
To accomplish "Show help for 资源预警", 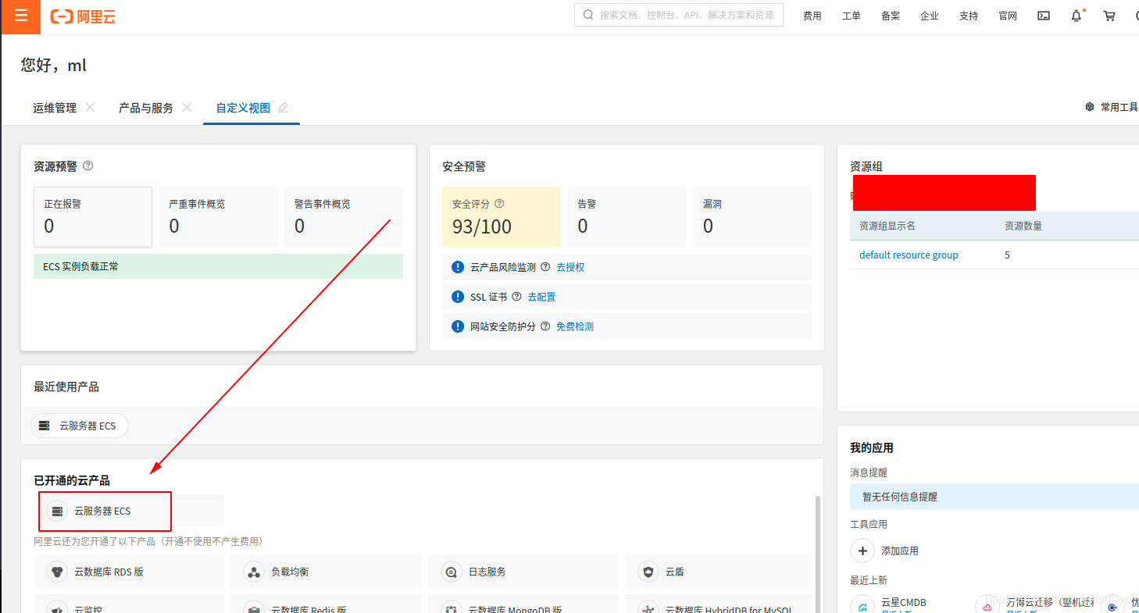I will (88, 166).
